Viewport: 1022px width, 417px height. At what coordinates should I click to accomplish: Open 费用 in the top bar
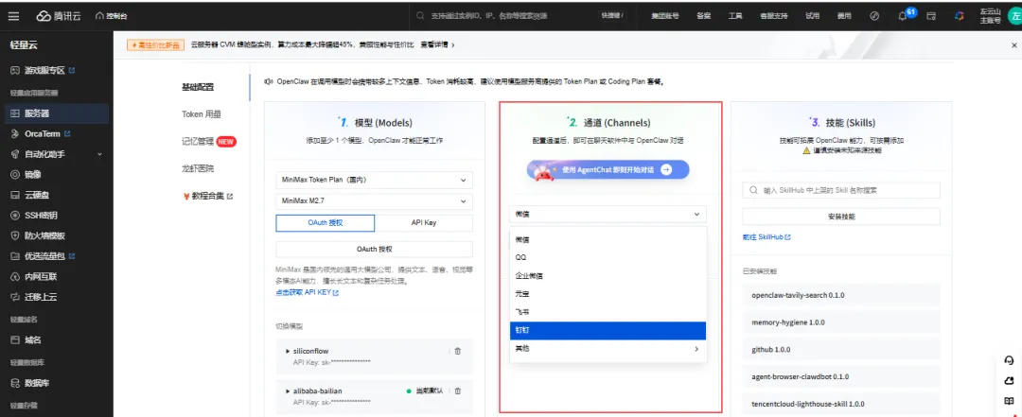[x=844, y=16]
